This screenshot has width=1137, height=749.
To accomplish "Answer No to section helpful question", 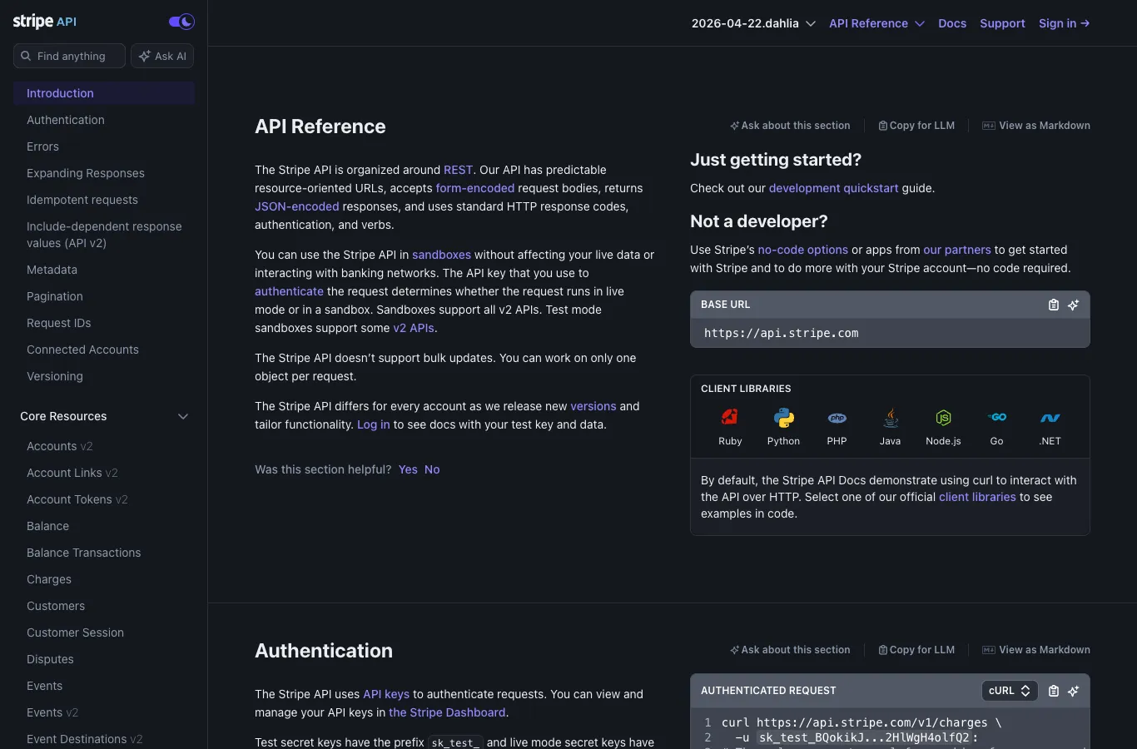I will 432,469.
